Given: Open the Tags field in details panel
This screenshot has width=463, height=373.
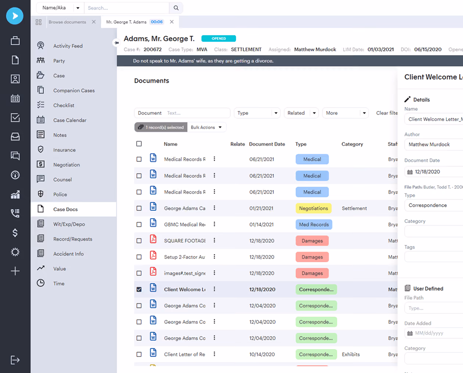Looking at the screenshot, I should click(x=434, y=257).
